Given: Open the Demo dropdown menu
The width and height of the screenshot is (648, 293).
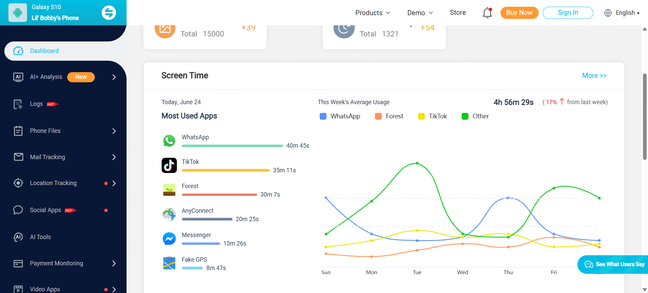Looking at the screenshot, I should pyautogui.click(x=420, y=13).
